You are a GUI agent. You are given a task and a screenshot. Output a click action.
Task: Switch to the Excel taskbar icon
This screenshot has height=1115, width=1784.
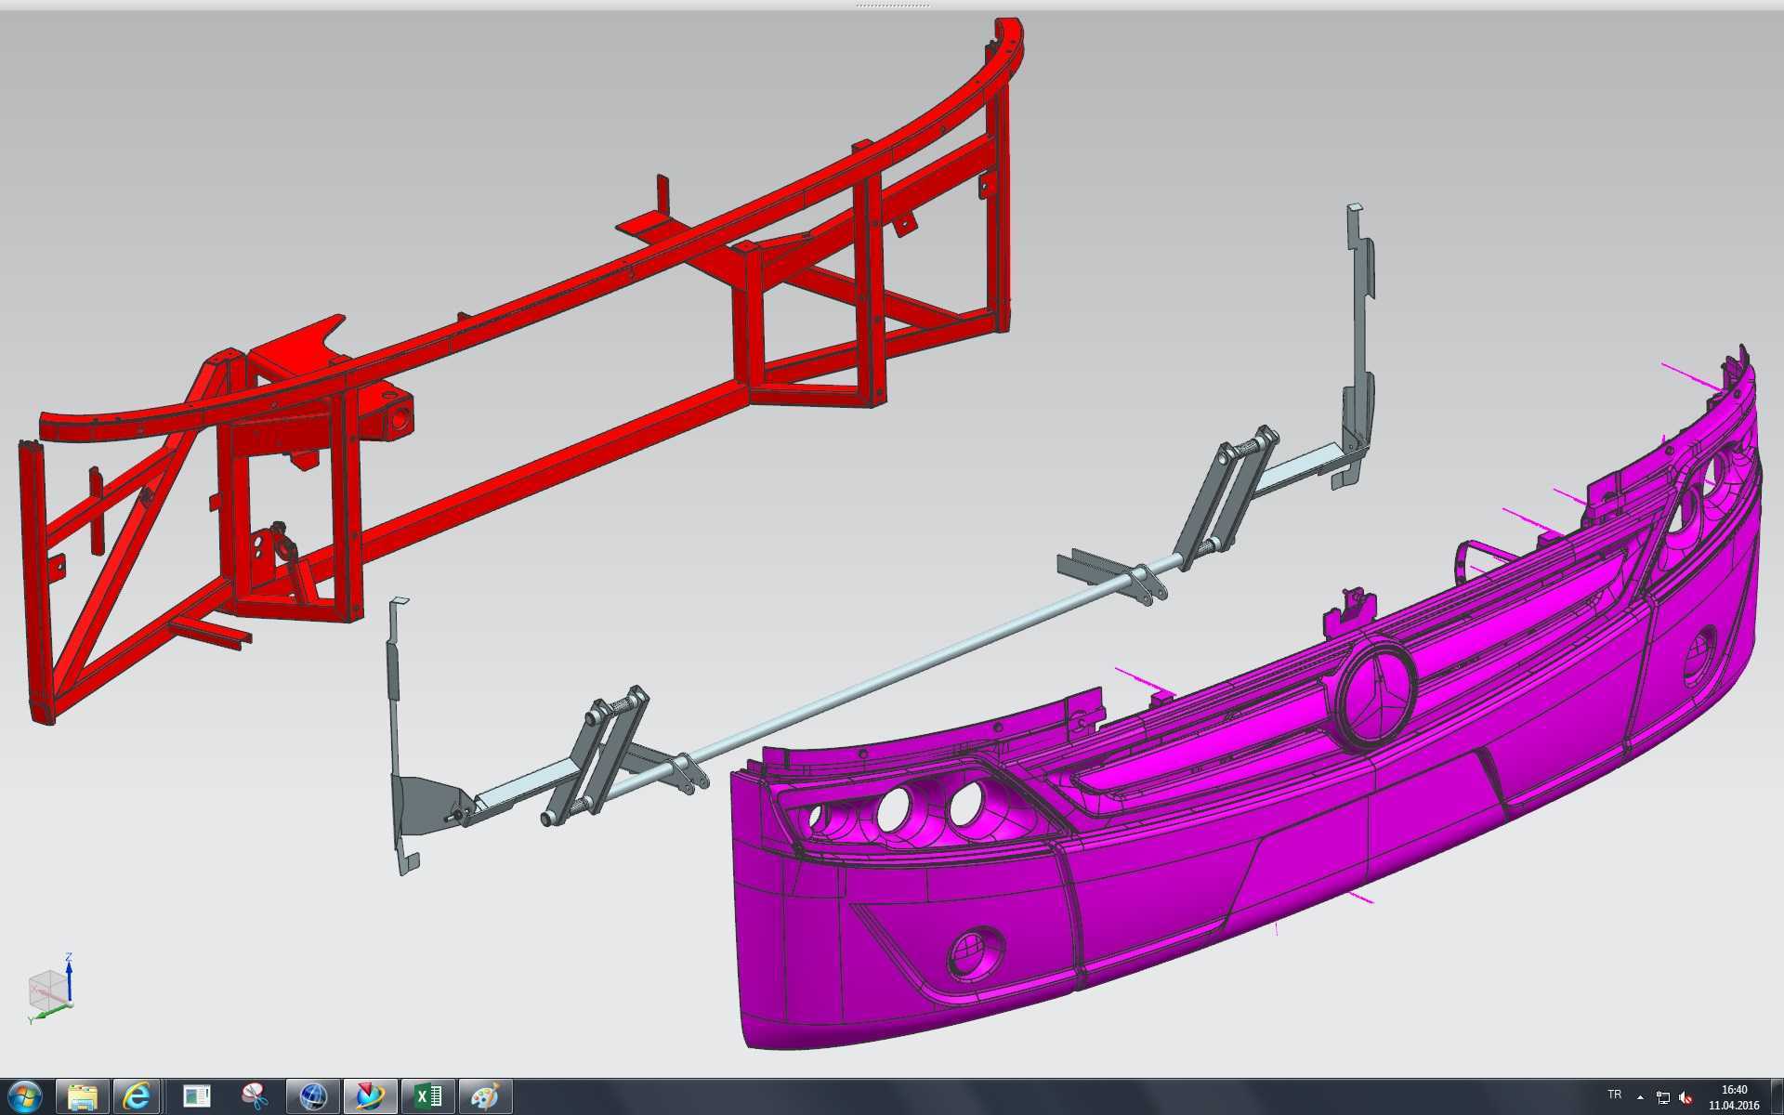(x=427, y=1096)
